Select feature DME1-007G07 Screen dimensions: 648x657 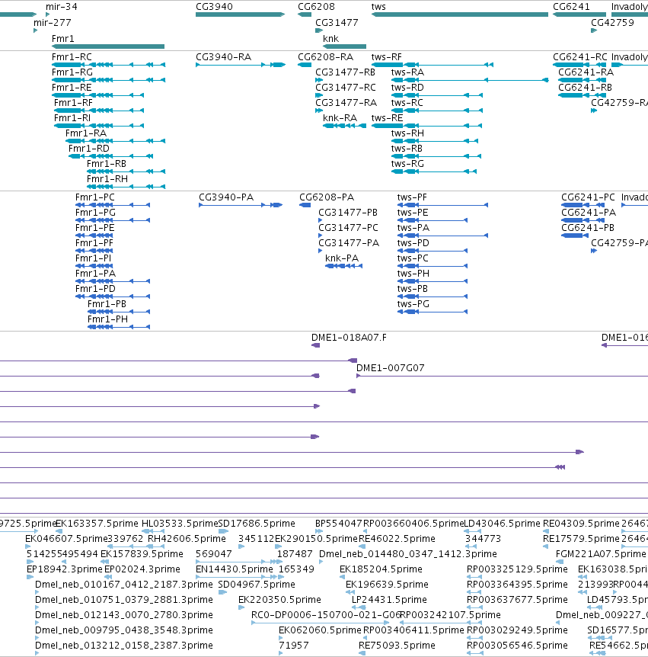[x=502, y=376]
